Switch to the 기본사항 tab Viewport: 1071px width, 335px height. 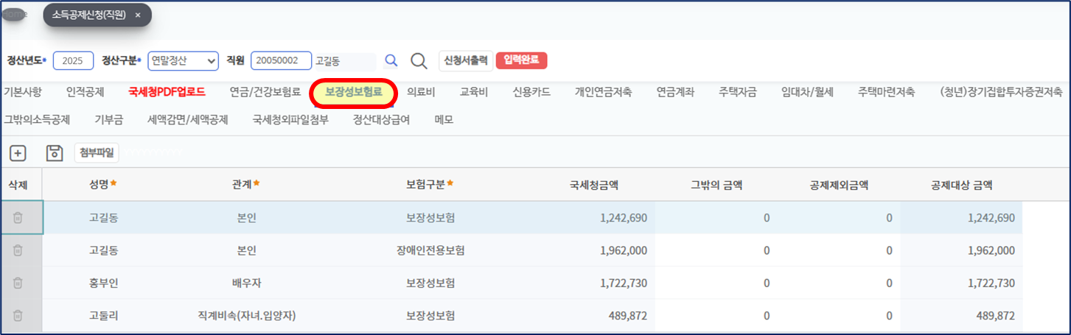tap(23, 92)
